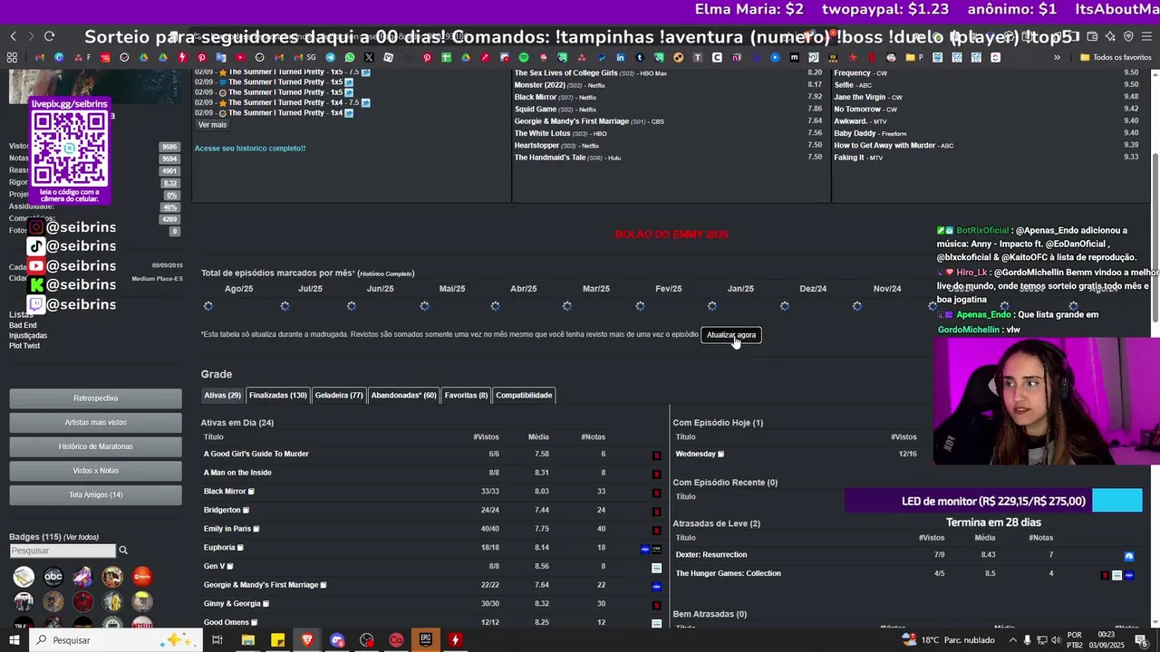Switch to the Compatibilidade tab

pyautogui.click(x=524, y=395)
